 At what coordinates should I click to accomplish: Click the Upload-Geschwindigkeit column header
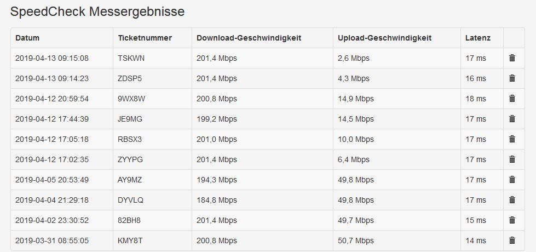tap(384, 38)
